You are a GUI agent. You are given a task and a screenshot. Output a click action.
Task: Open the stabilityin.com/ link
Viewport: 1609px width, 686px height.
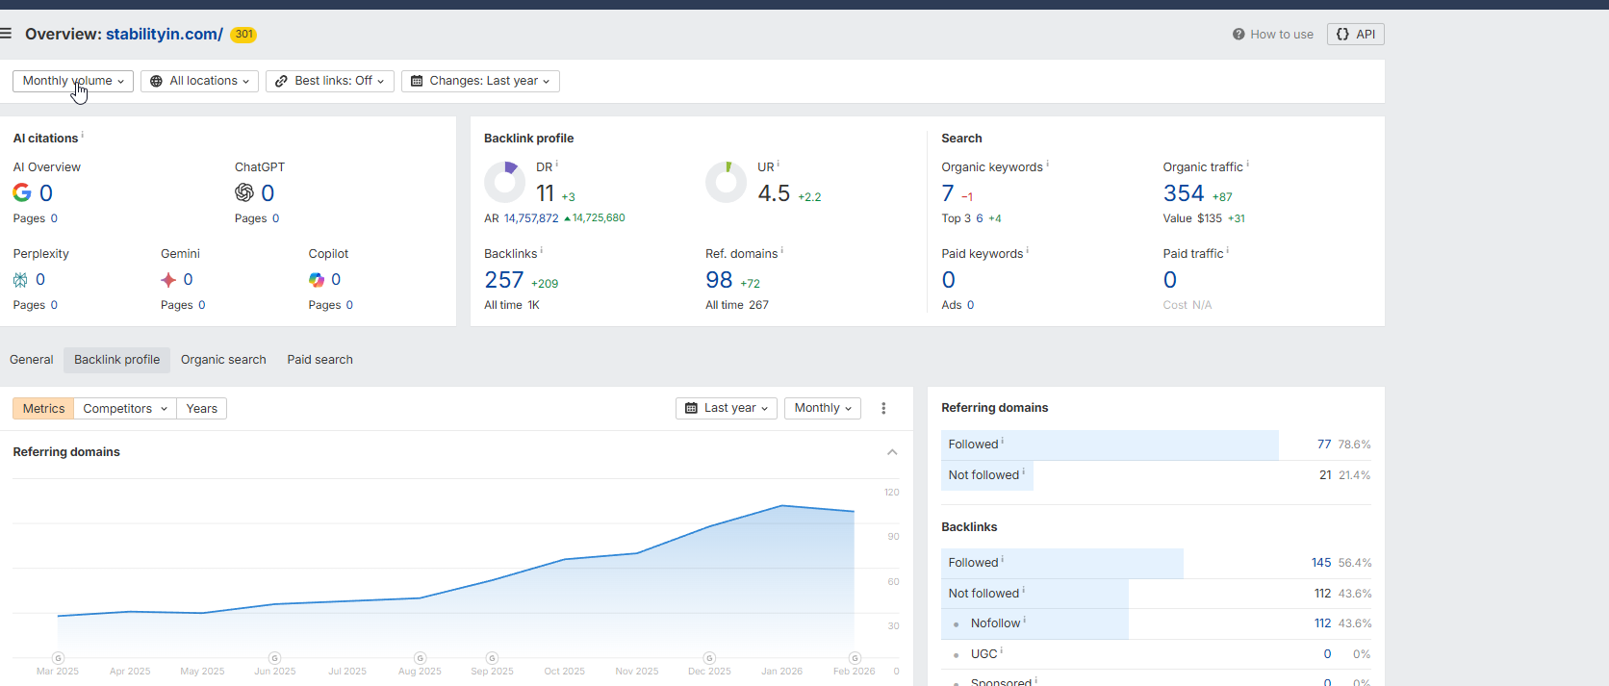point(164,35)
